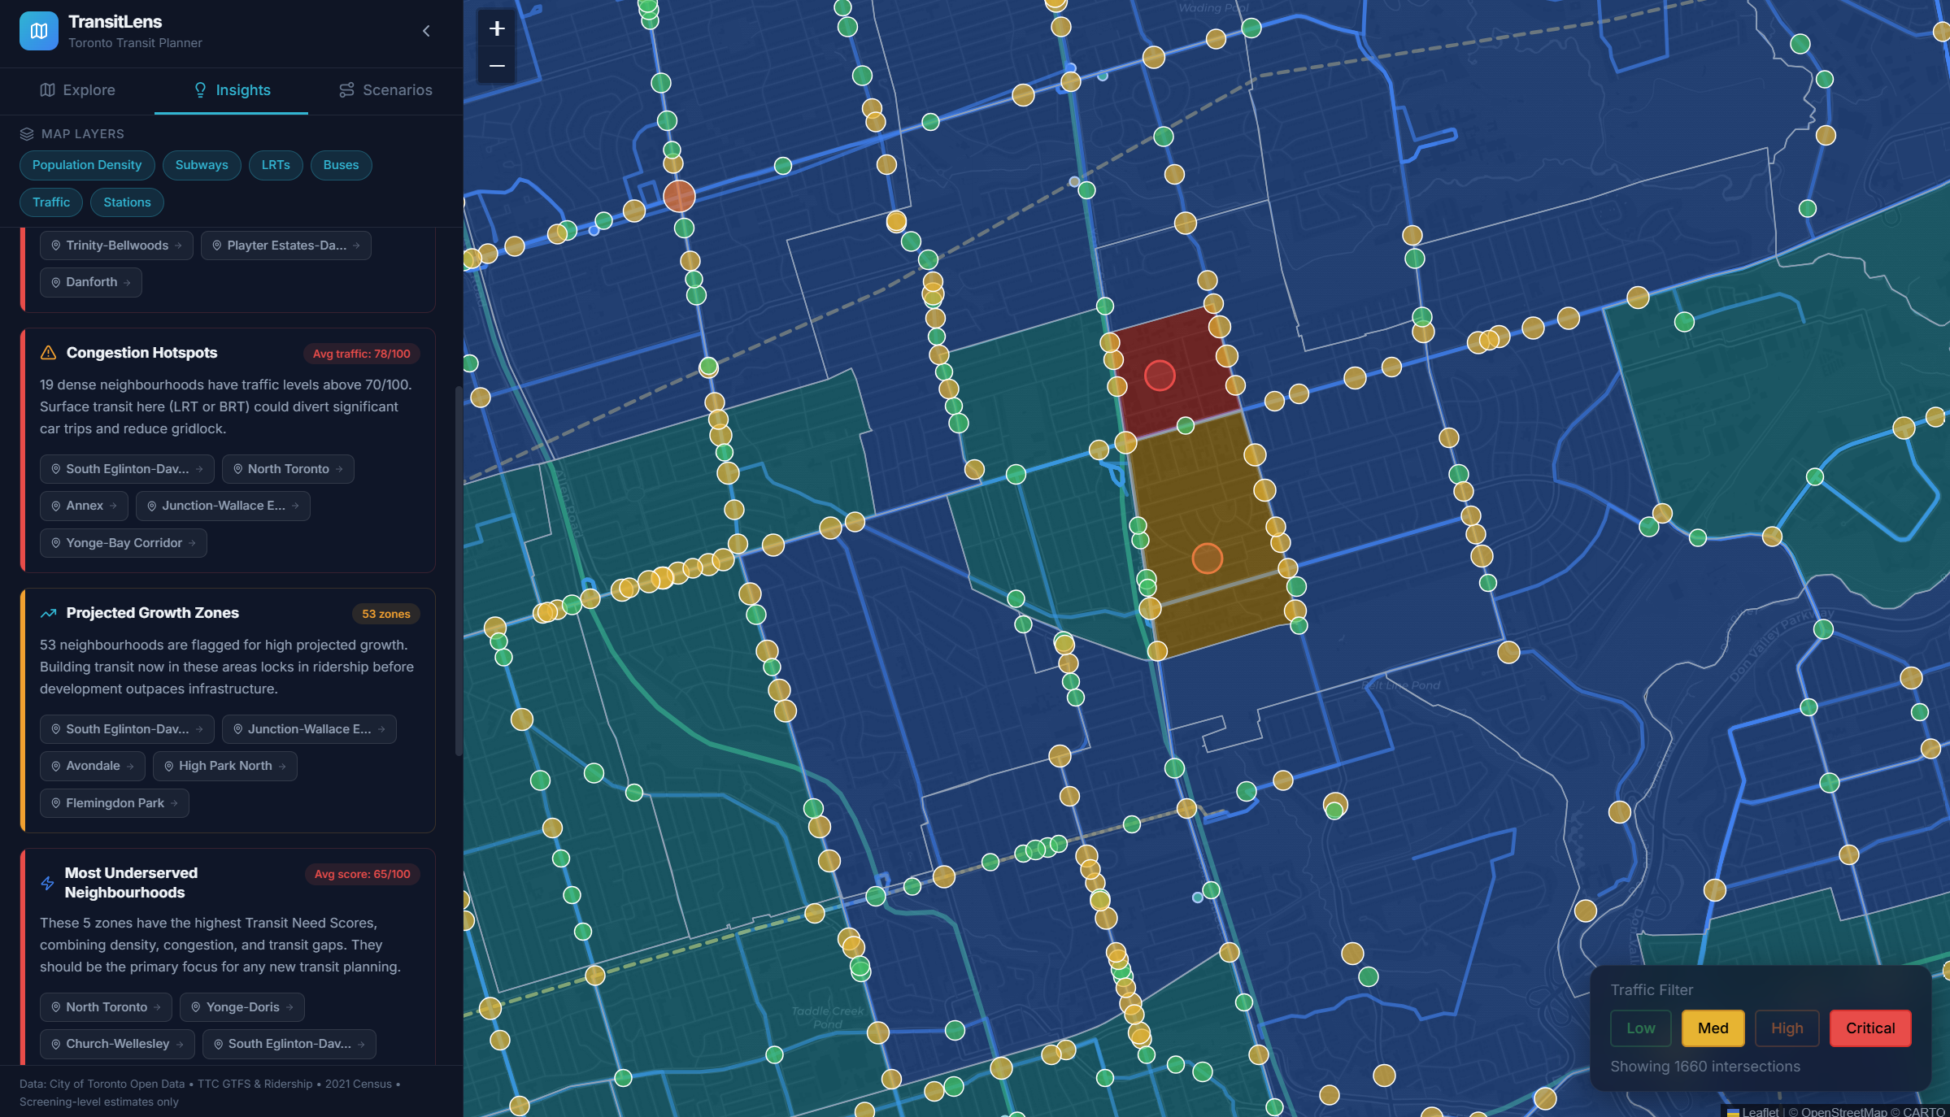Open High Park North chip arrow
The width and height of the screenshot is (1950, 1117).
coord(282,767)
